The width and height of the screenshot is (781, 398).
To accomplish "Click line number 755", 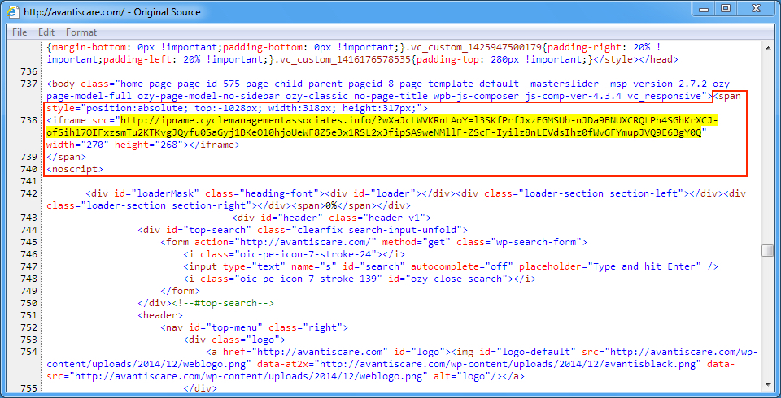I will 28,387.
